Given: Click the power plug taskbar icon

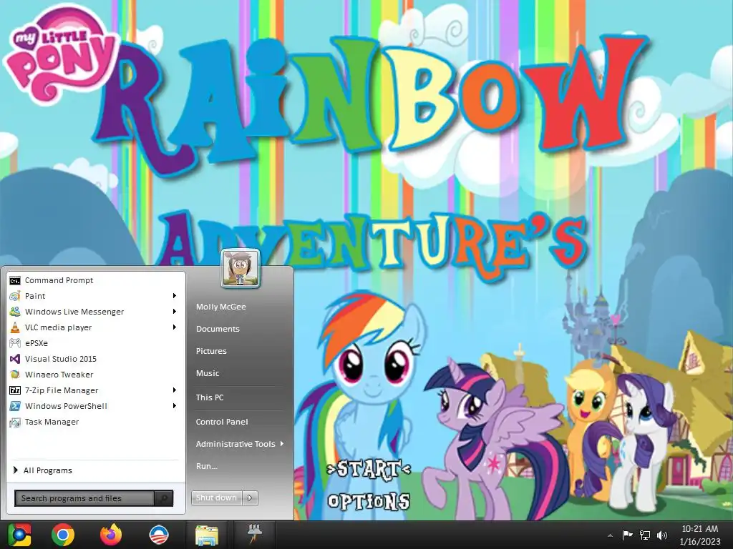Looking at the screenshot, I should [254, 533].
